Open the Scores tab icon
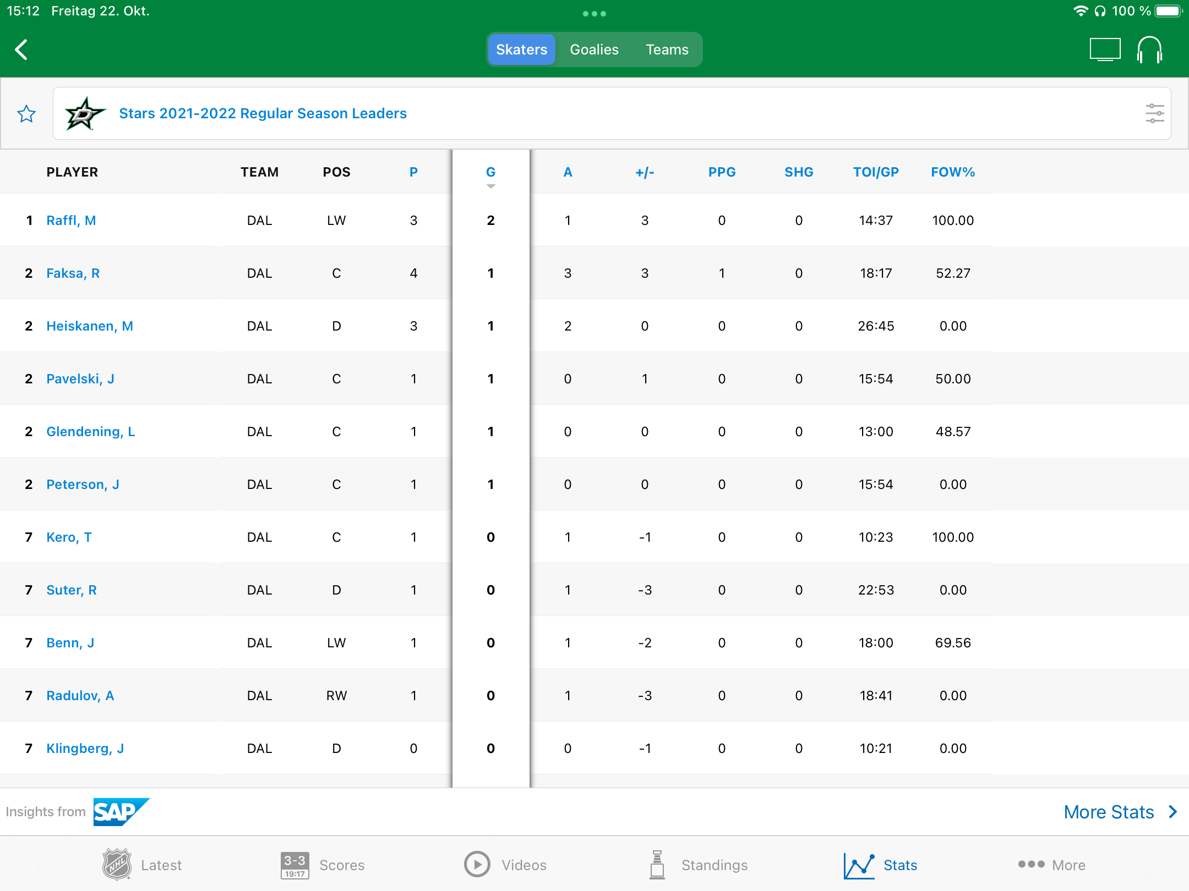Screen dimensions: 1189x891 point(323,865)
